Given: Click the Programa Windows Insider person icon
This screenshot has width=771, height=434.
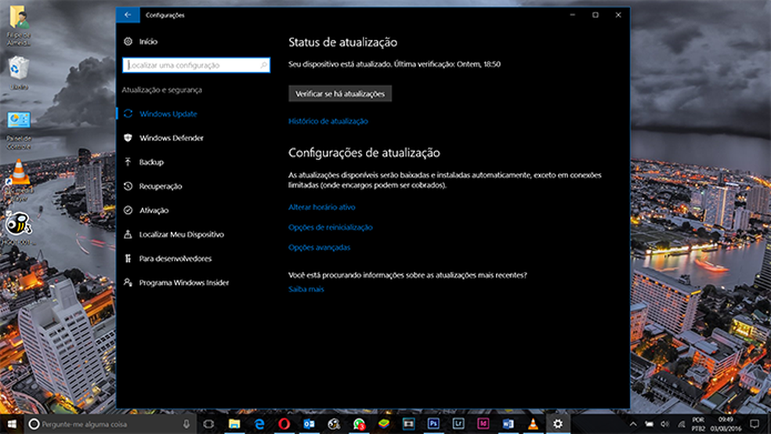Looking at the screenshot, I should [x=128, y=282].
